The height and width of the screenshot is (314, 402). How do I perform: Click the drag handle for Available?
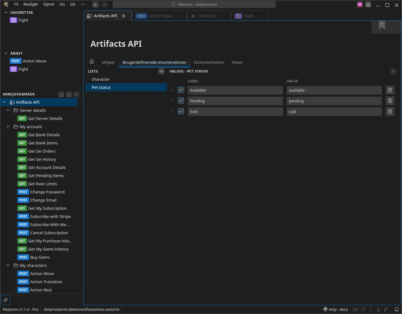[x=172, y=90]
